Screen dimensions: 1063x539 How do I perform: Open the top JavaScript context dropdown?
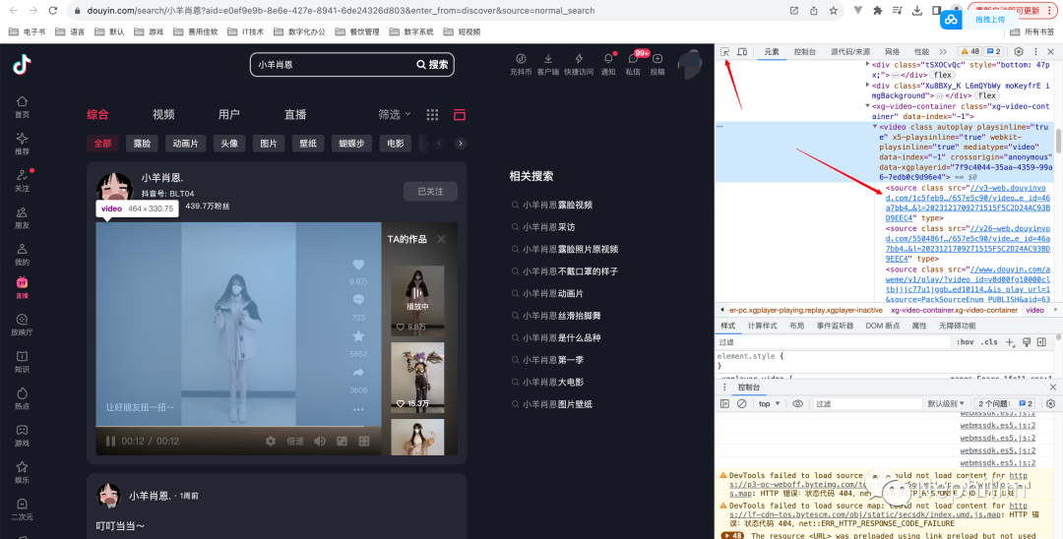(770, 403)
